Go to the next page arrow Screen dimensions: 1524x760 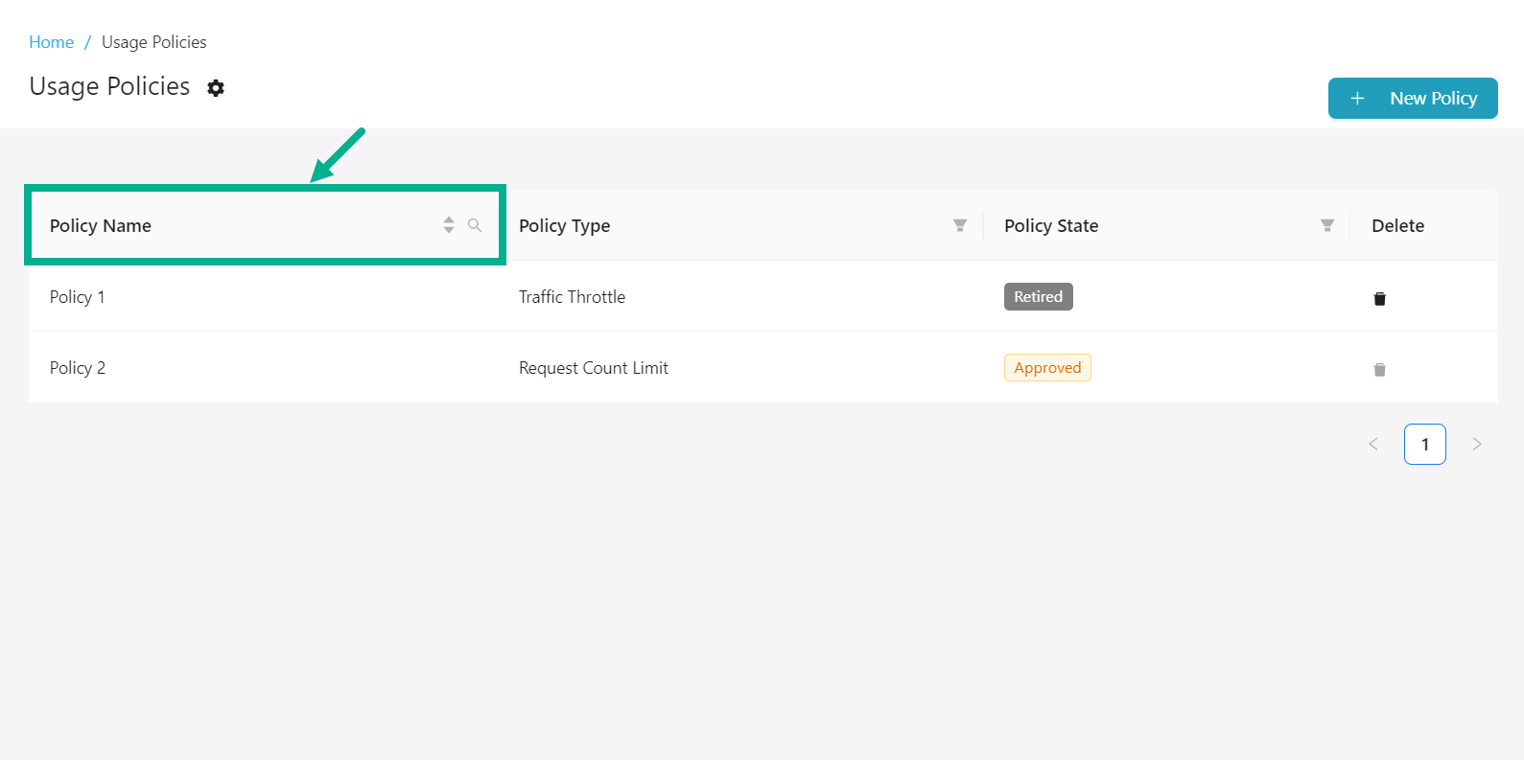[1476, 444]
